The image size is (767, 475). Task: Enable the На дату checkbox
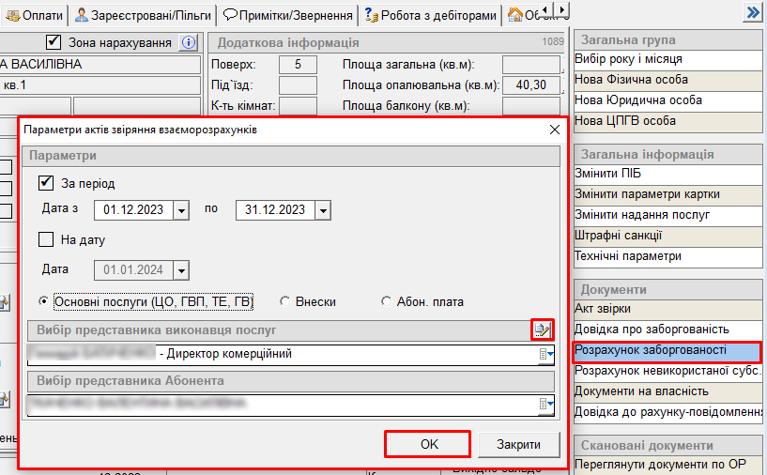click(x=46, y=239)
